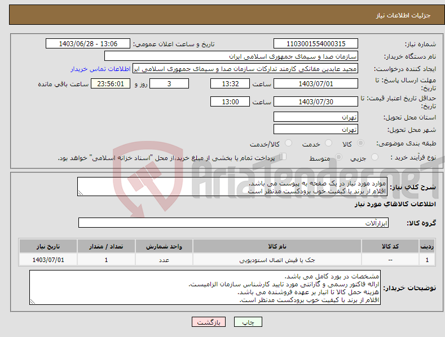This screenshot has height=337, width=445.
Task: Click the استان محل تحویل field تهران
Action: 316,117
